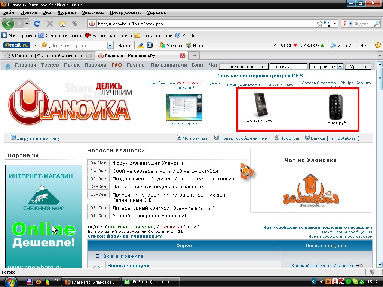Open the Home page icon
The height and width of the screenshot is (287, 383).
(x=62, y=24)
